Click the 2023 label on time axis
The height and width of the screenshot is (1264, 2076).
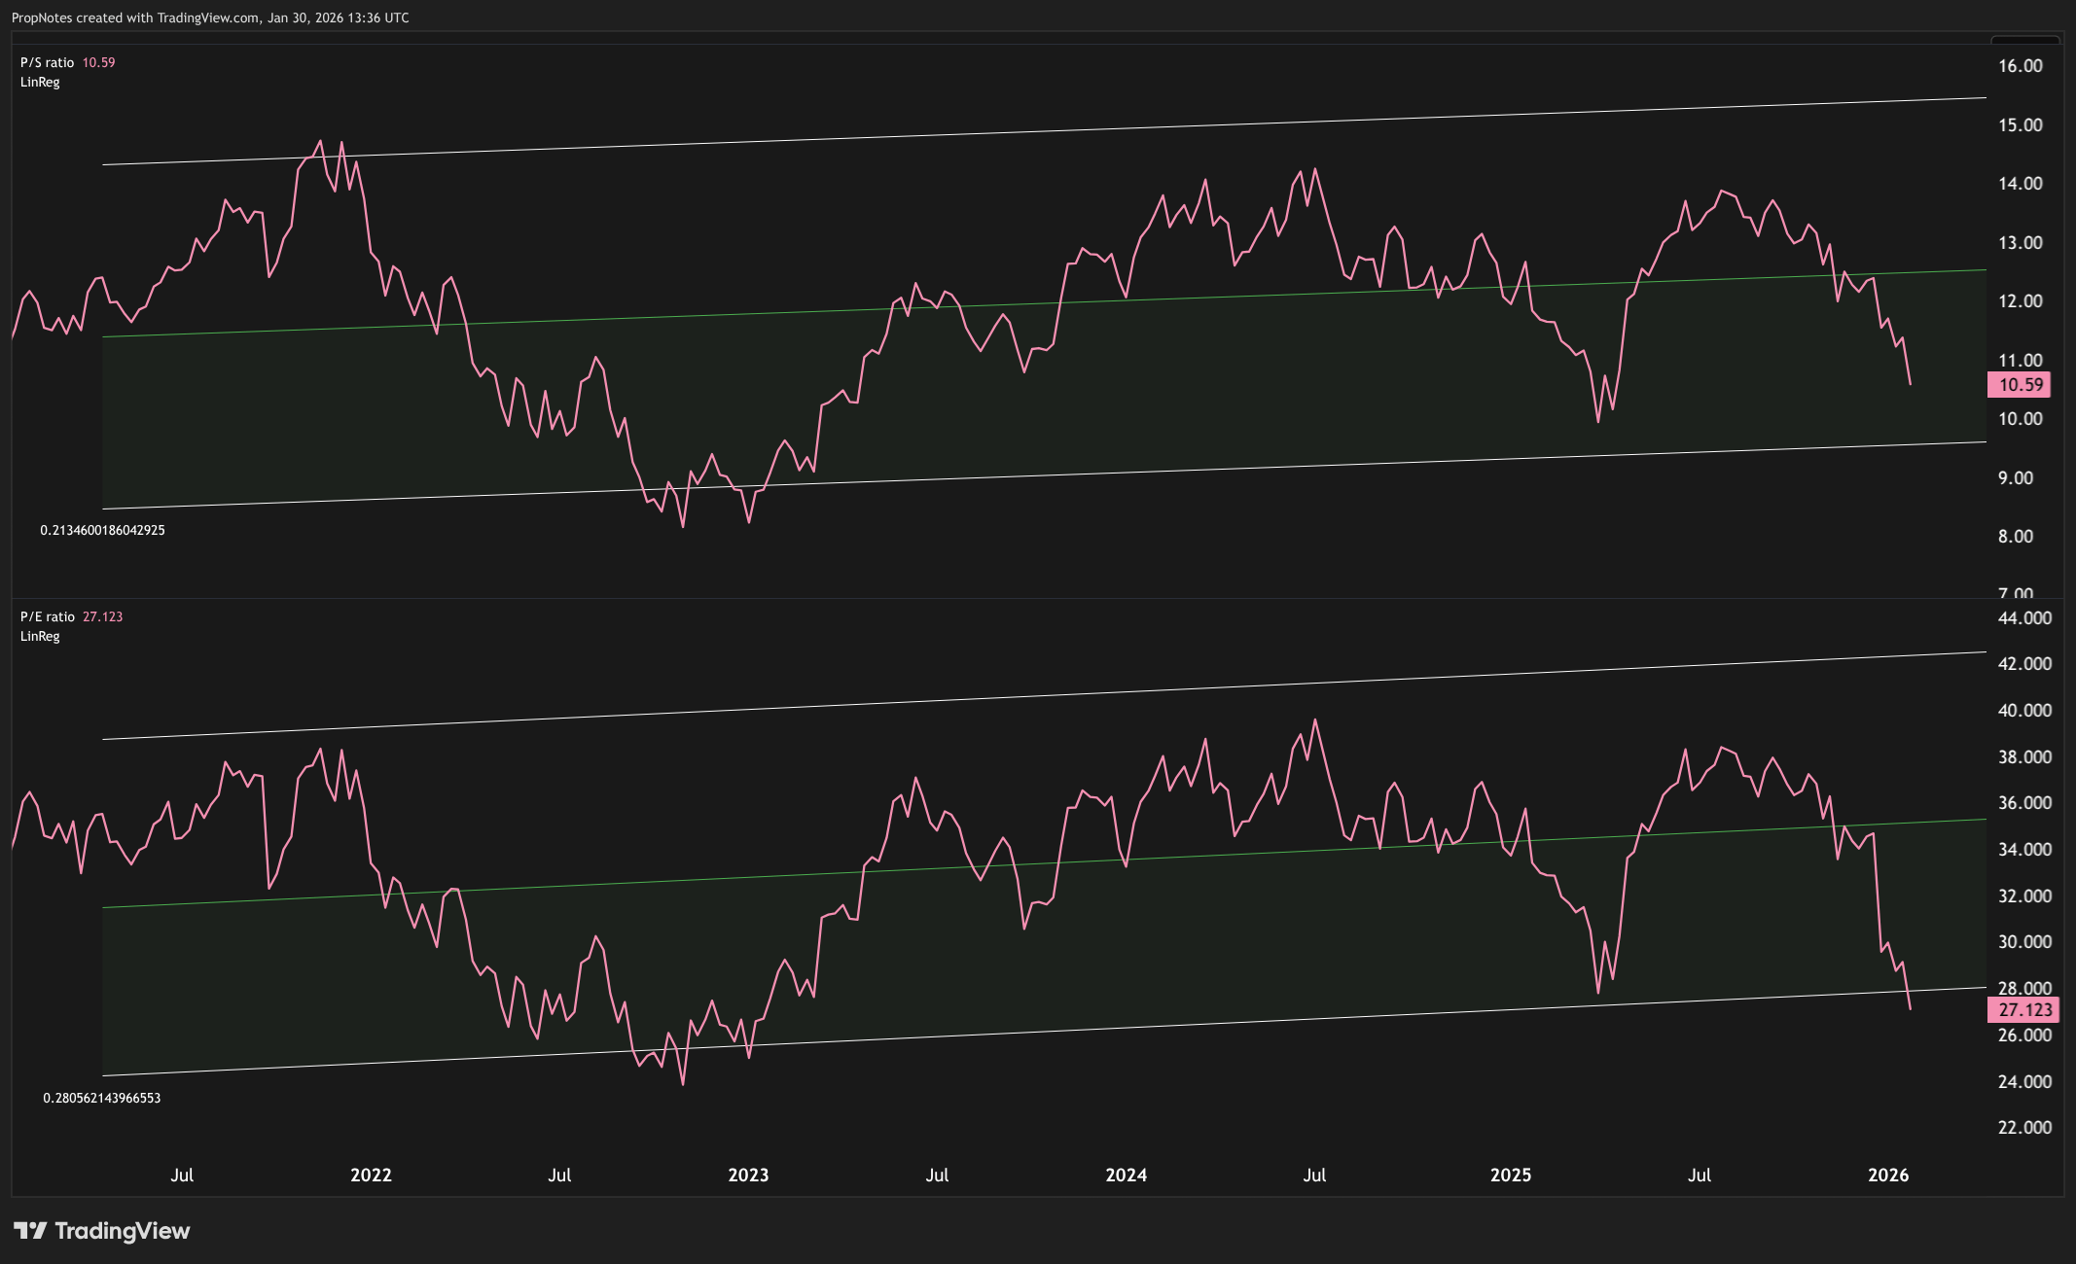748,1175
